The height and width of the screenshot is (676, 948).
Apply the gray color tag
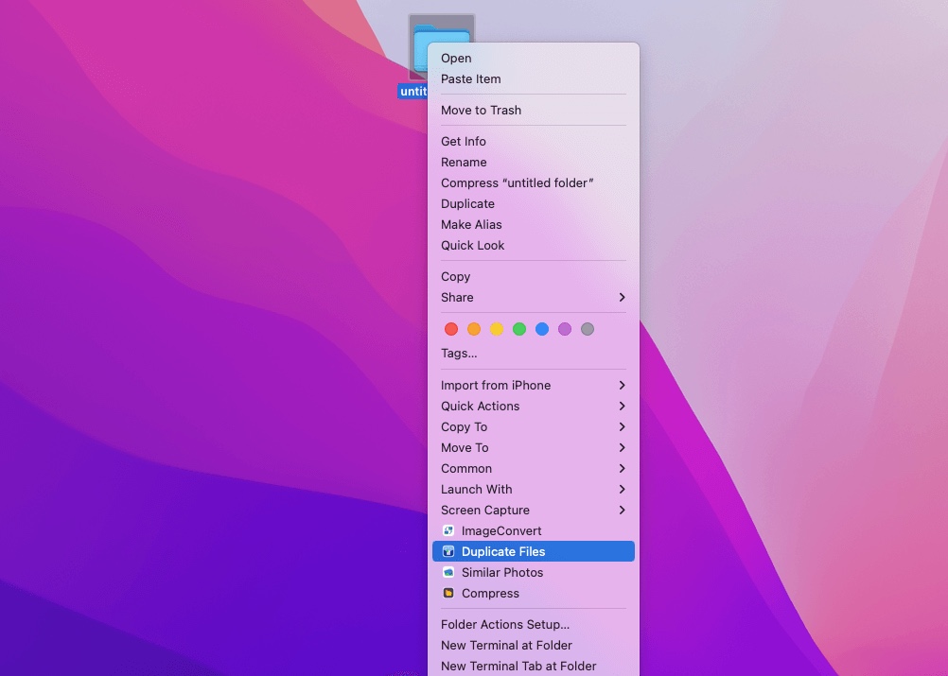point(588,329)
